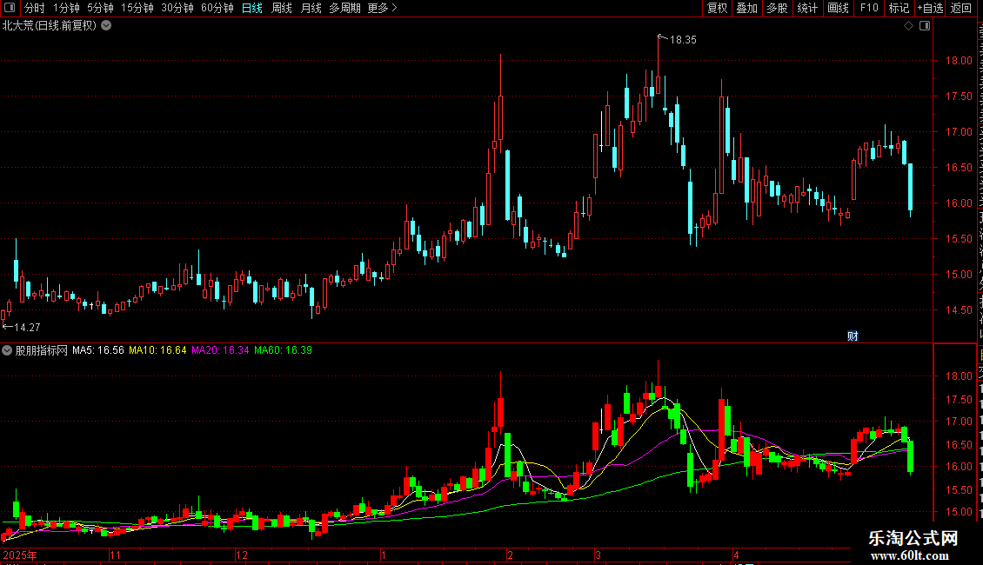Open the 统计 statistics tool
This screenshot has height=565, width=983.
(807, 8)
